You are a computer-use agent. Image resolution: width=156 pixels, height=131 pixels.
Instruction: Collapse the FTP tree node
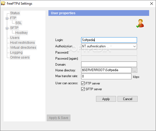click(7, 18)
